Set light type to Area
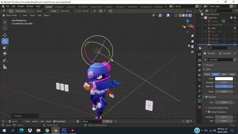The height and width of the screenshot is (134, 238). [x=232, y=74]
